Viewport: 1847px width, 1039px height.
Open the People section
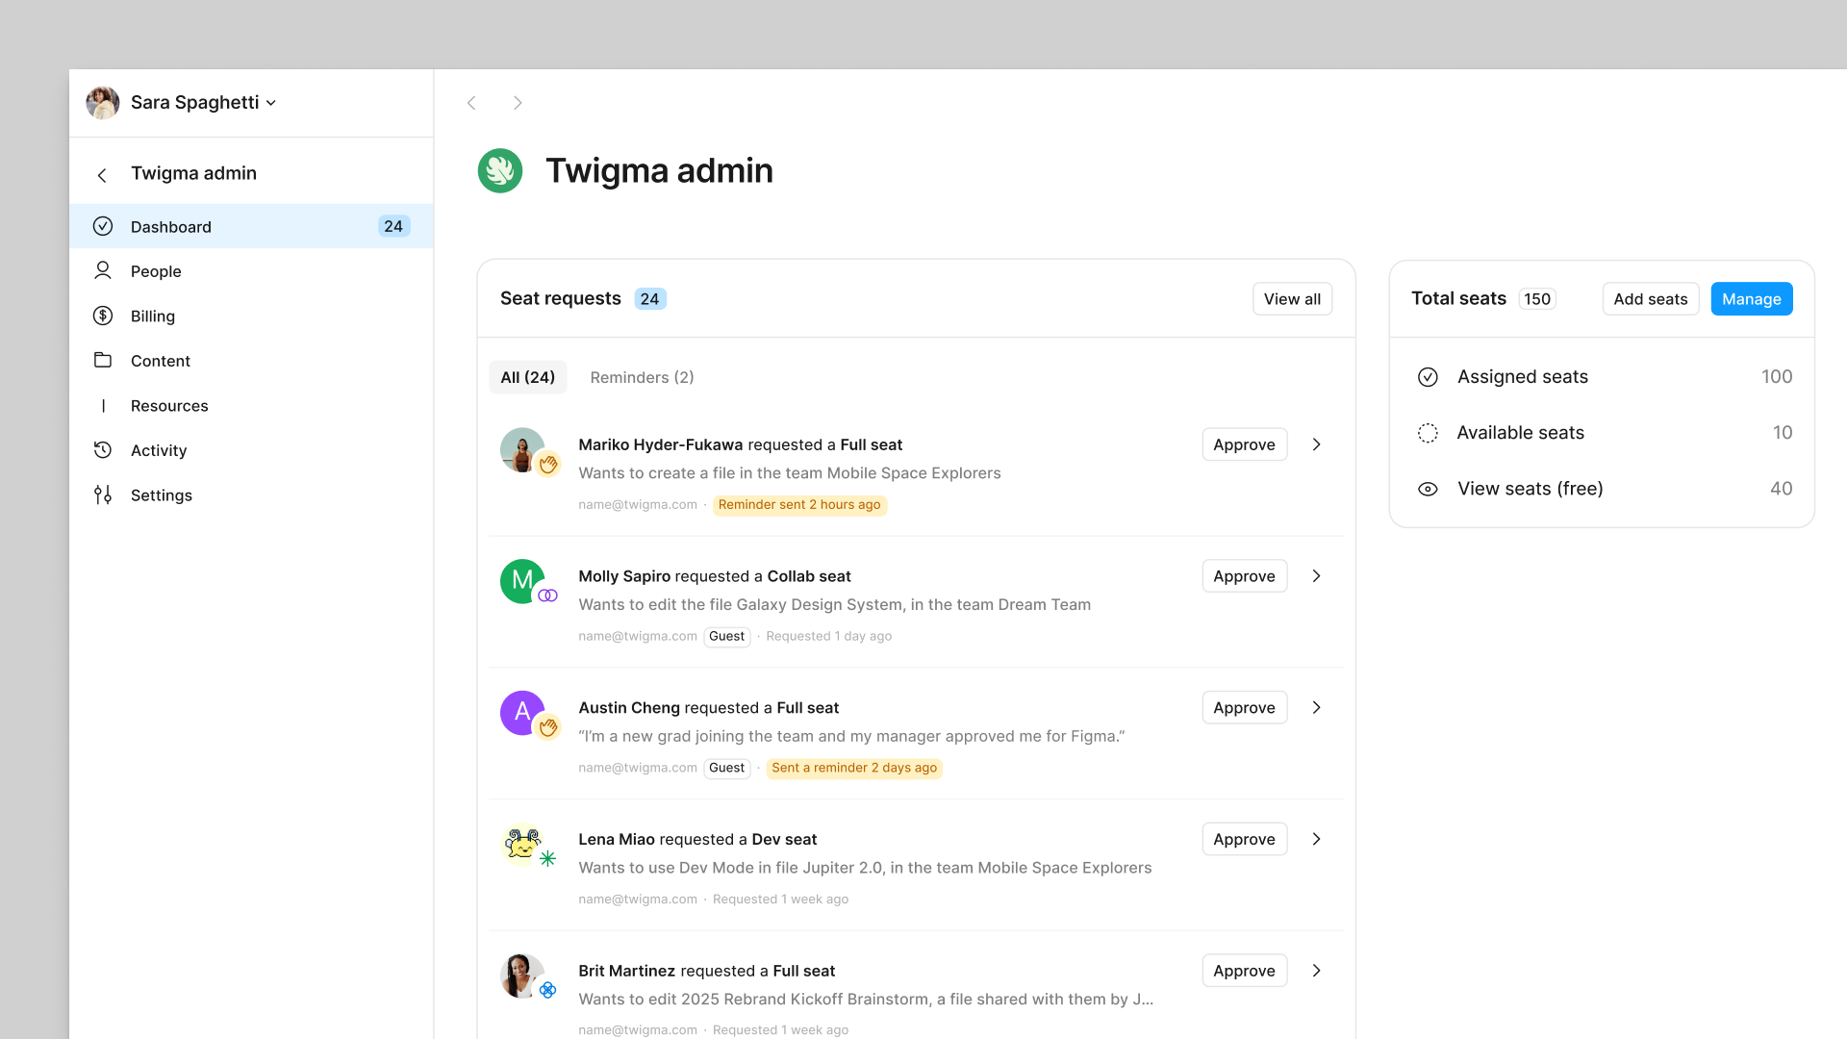(155, 270)
